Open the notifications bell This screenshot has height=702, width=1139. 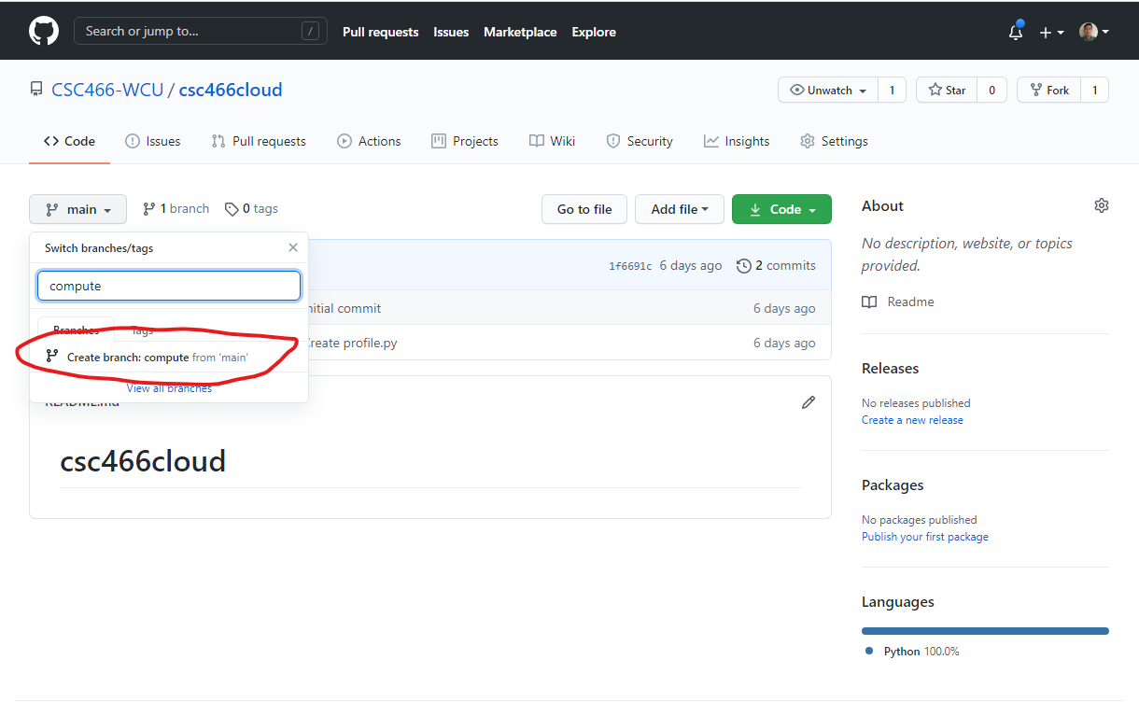(x=1016, y=32)
